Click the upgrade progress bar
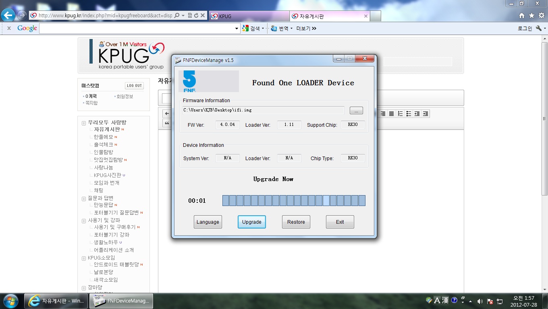 (294, 200)
